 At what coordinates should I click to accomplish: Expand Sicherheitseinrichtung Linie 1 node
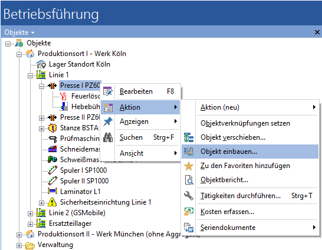(x=41, y=203)
